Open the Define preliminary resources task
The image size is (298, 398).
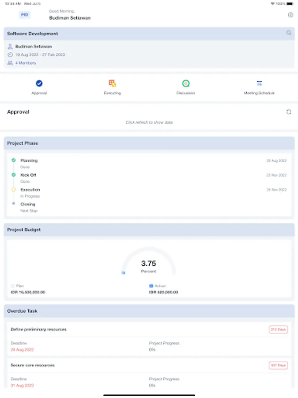pyautogui.click(x=39, y=329)
